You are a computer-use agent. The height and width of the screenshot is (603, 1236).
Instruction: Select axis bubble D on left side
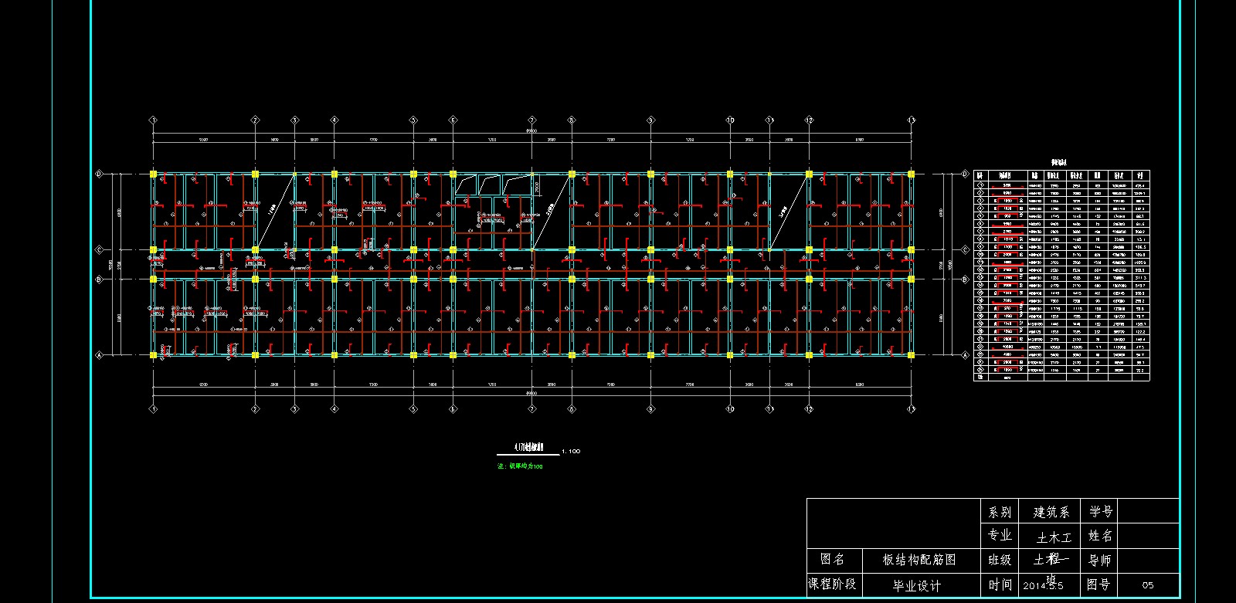pos(99,174)
